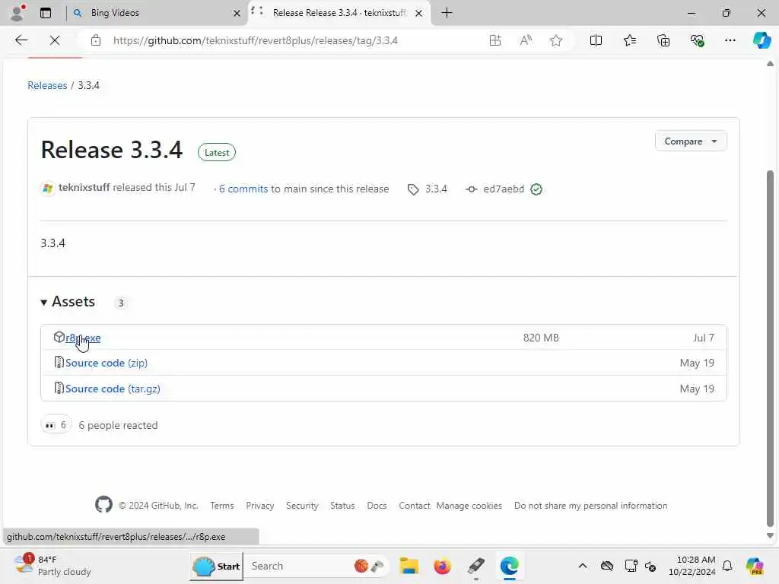Download r8p.exe asset
The height and width of the screenshot is (584, 779).
(x=82, y=338)
